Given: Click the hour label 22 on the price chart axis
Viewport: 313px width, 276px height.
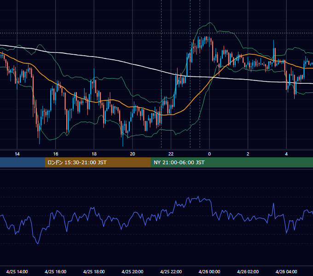Looking at the screenshot, I should (171, 154).
